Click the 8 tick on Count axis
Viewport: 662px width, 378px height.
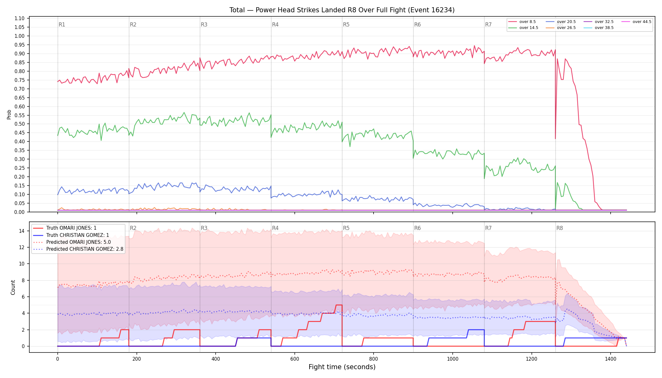click(23, 280)
